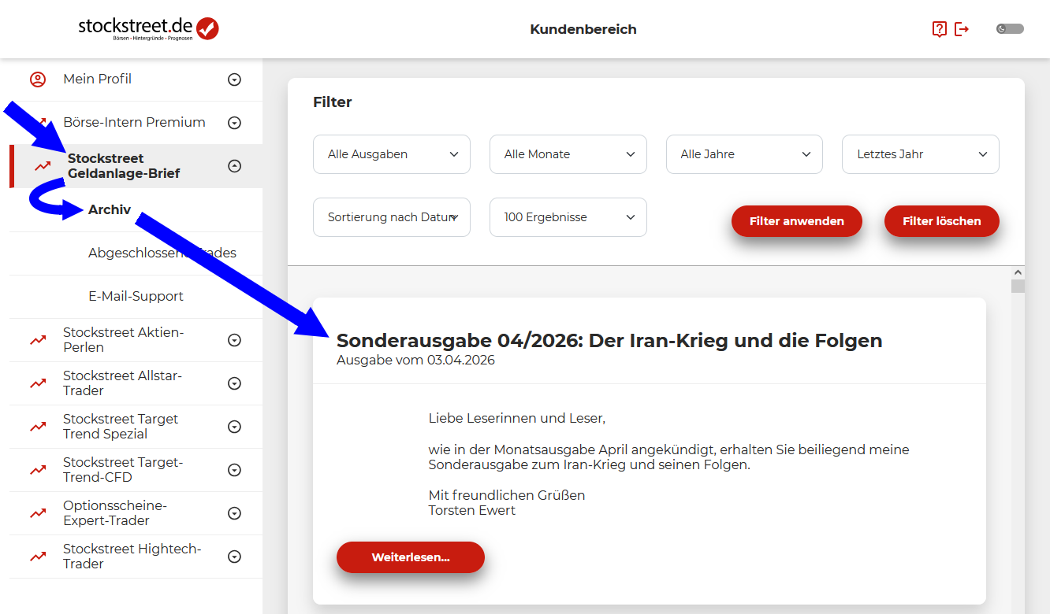The width and height of the screenshot is (1050, 614).
Task: Open the Alle Ausgaben dropdown
Action: tap(391, 154)
